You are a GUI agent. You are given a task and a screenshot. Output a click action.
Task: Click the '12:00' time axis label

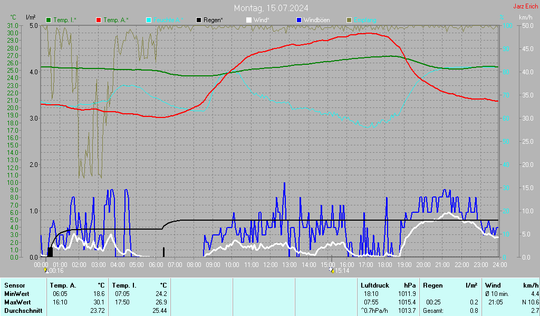[x=271, y=265]
